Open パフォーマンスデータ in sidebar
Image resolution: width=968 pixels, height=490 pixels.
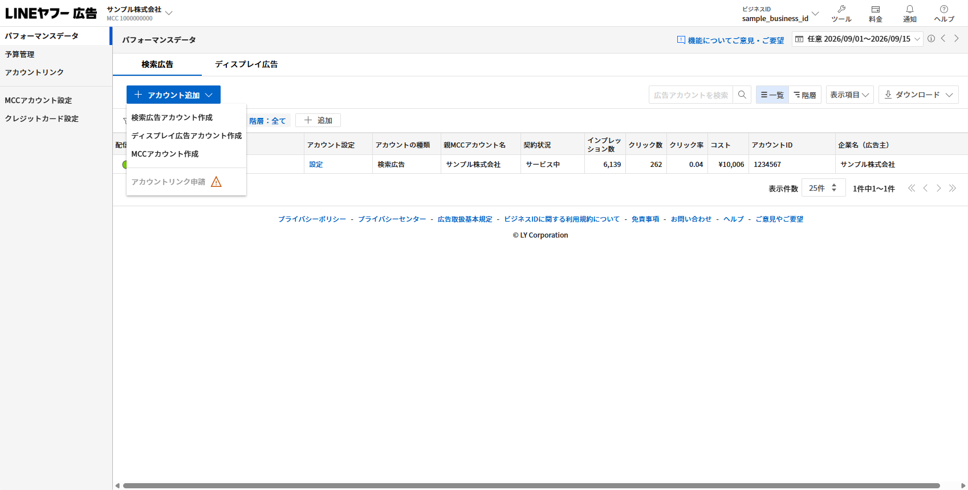point(56,36)
